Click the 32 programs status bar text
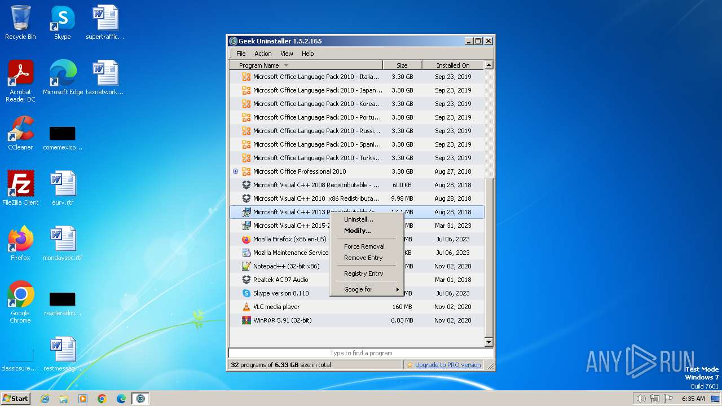 [281, 365]
